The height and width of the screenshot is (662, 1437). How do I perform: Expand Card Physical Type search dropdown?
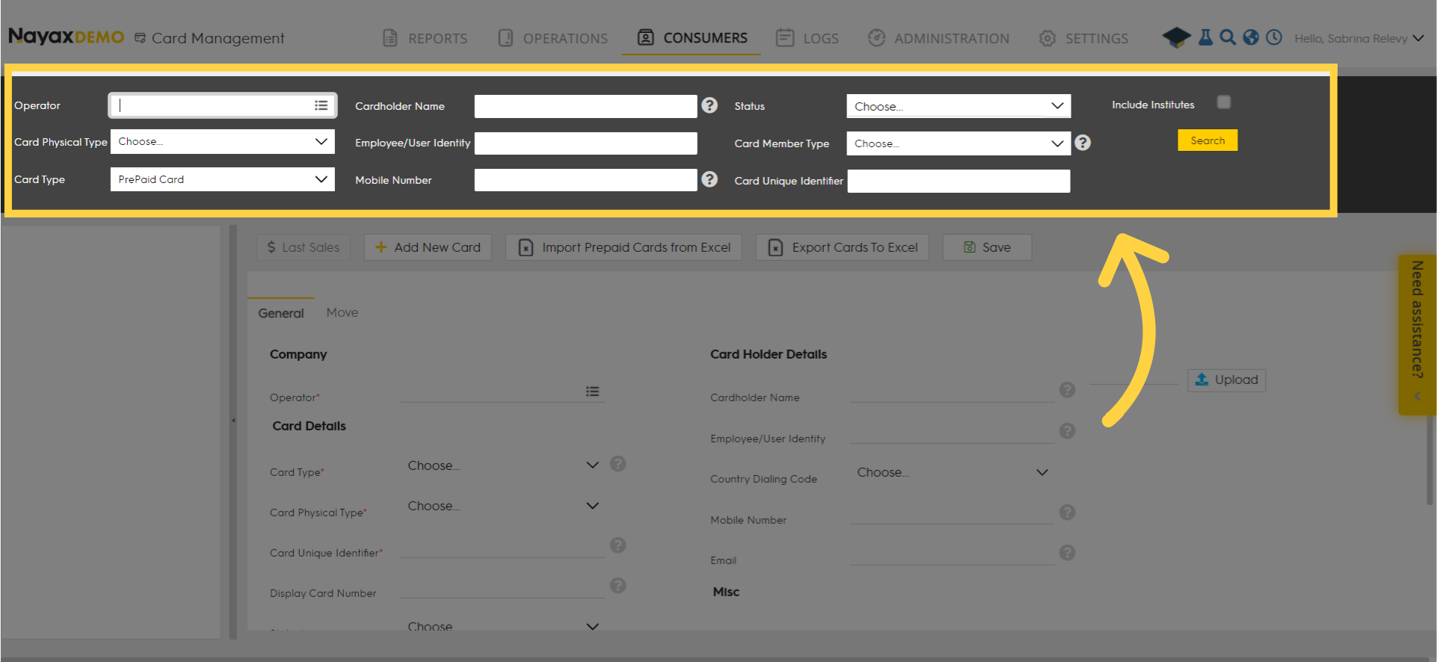[x=222, y=142]
